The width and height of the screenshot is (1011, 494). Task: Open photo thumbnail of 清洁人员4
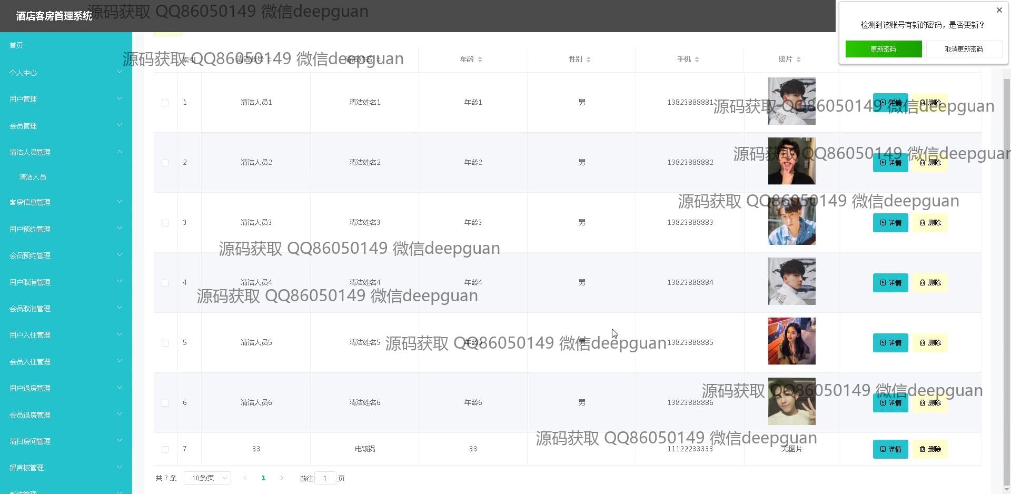point(791,281)
